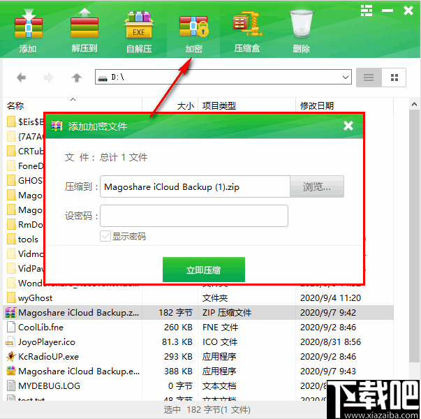Click the ZIP 压缩文件 type cell
This screenshot has width=421, height=419.
coord(227,312)
